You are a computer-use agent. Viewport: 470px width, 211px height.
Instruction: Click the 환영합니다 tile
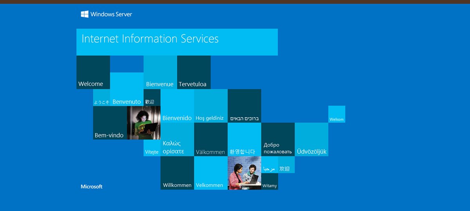[244, 139]
